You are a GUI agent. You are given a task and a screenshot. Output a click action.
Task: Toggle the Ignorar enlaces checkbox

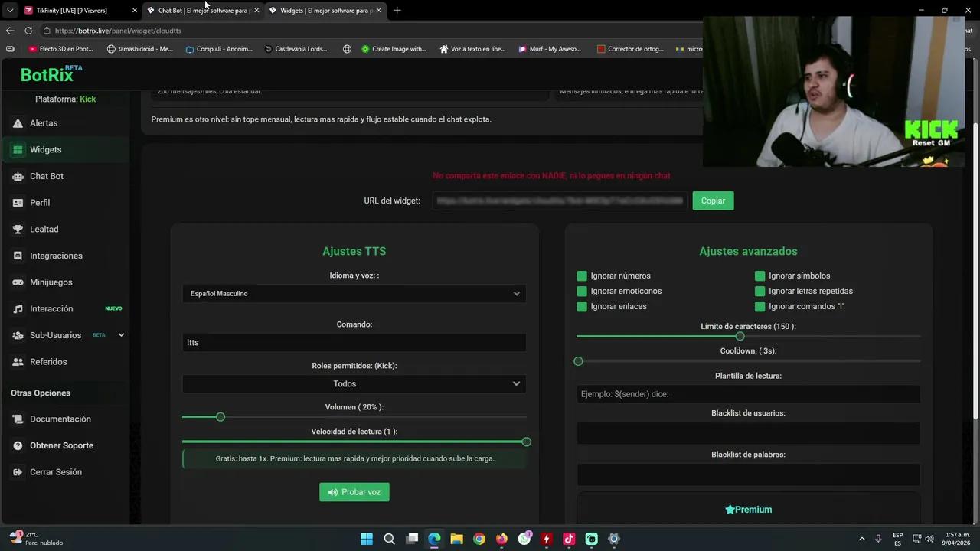tap(582, 307)
